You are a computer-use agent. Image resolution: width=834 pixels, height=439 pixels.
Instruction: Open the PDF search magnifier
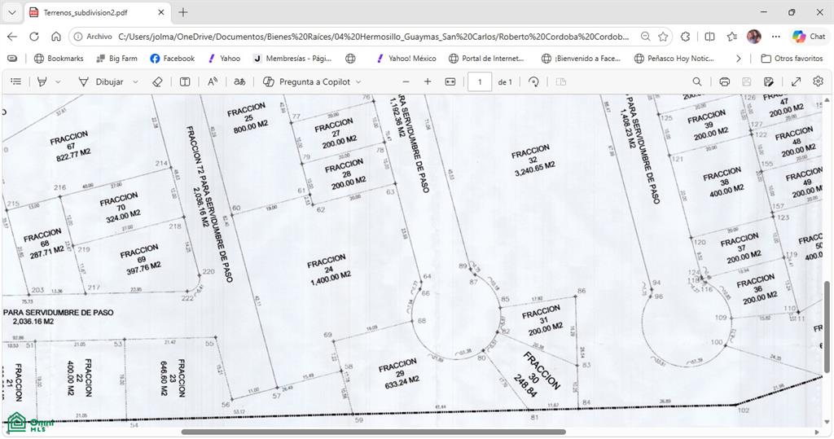point(697,82)
